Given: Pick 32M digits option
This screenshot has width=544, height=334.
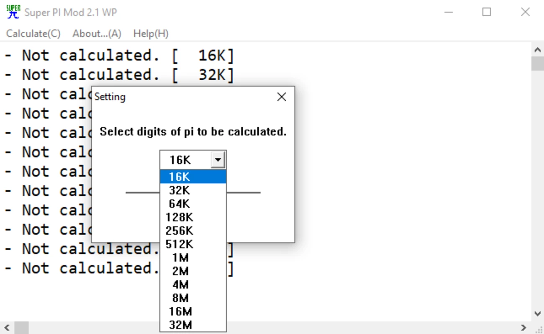Looking at the screenshot, I should click(x=193, y=324).
